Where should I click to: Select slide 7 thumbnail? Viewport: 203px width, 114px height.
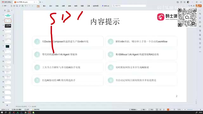[8, 46]
